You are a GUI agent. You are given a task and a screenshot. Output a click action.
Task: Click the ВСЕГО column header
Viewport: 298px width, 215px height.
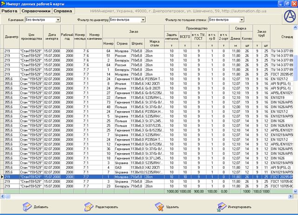[x=185, y=37]
